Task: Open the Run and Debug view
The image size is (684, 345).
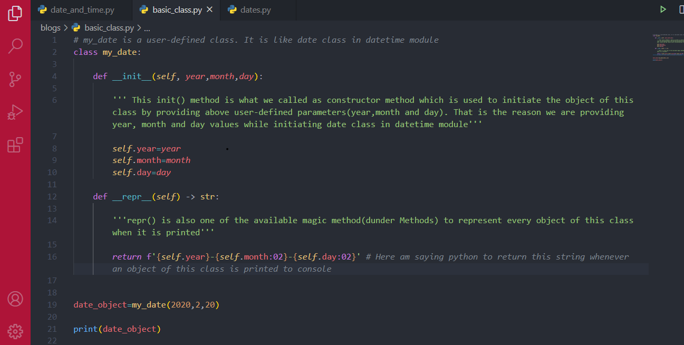Action: 15,112
